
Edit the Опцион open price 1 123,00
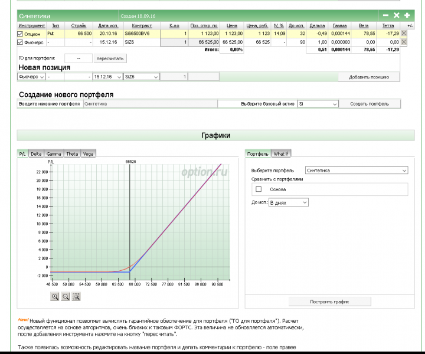coord(204,34)
